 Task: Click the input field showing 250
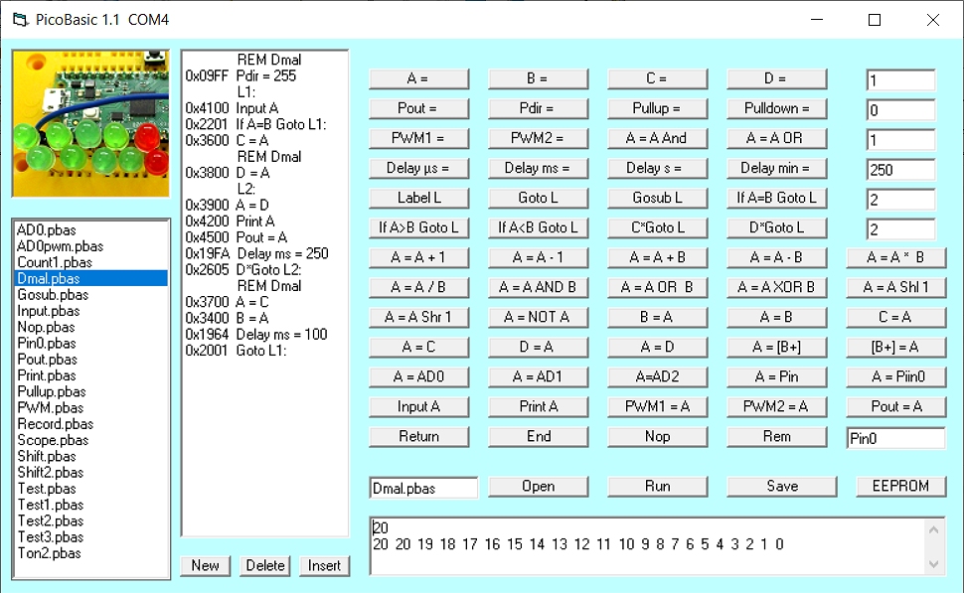click(x=900, y=170)
